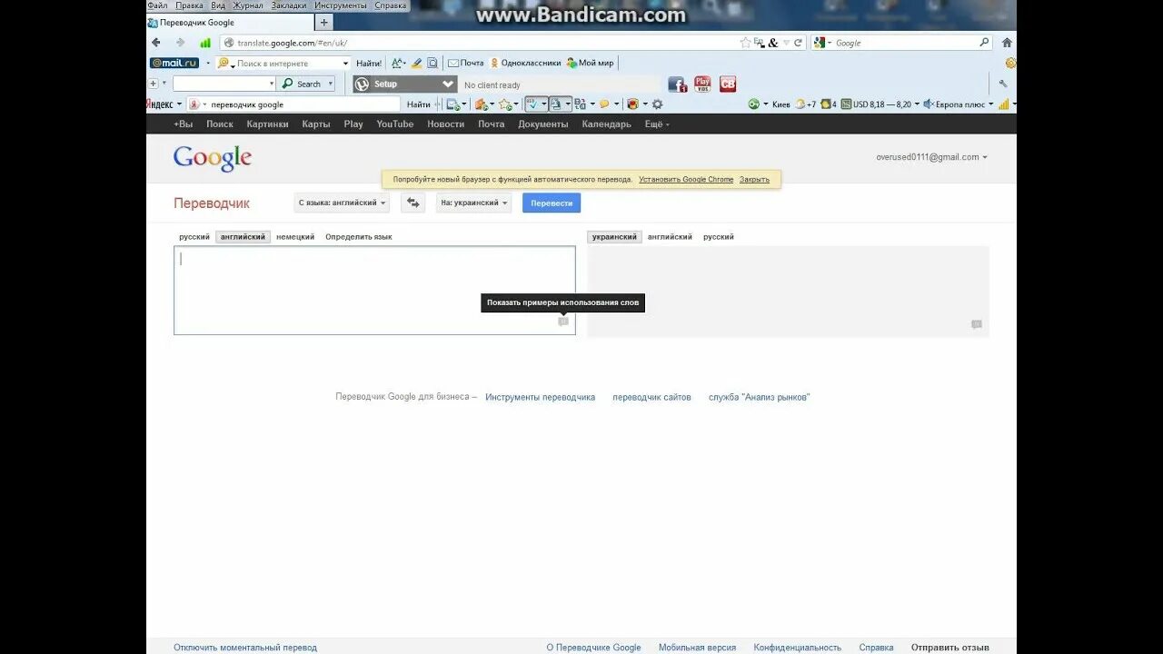Open a new browser tab with plus
Viewport: 1163px width, 654px height.
[324, 23]
